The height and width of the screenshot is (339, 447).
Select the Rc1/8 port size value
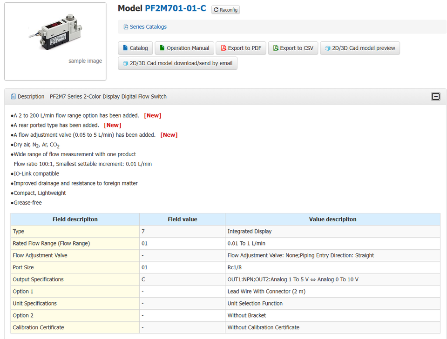(235, 267)
